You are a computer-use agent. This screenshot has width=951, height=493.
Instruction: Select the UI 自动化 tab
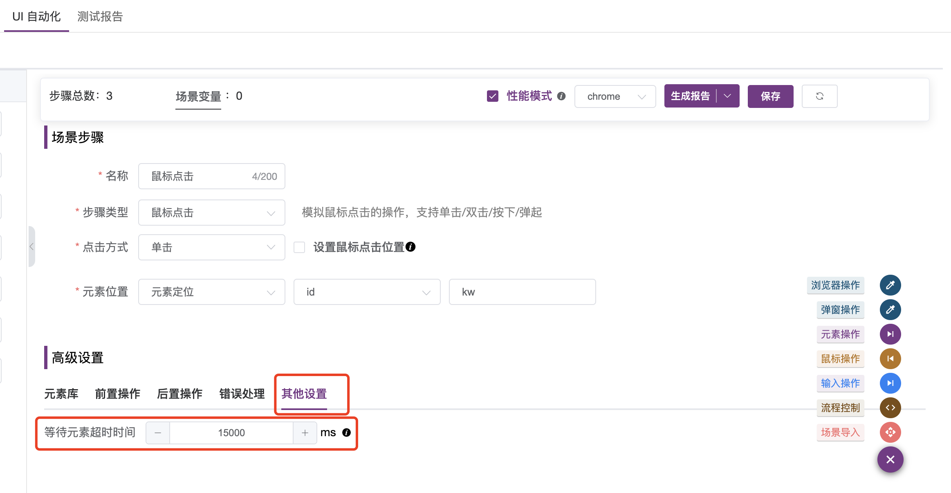point(36,16)
